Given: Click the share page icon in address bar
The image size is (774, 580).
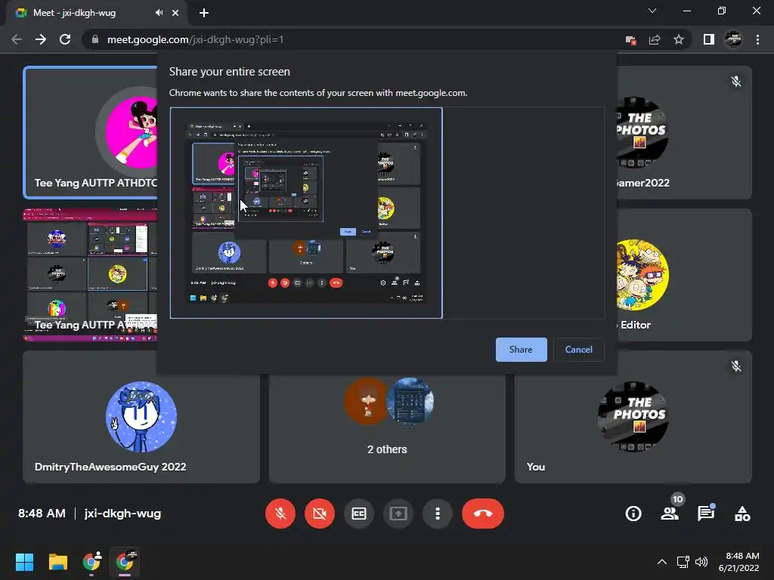Looking at the screenshot, I should (x=655, y=40).
